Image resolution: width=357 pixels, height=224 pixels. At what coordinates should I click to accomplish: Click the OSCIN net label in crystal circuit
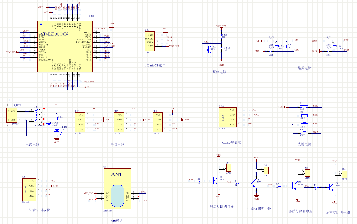[x=295, y=40]
